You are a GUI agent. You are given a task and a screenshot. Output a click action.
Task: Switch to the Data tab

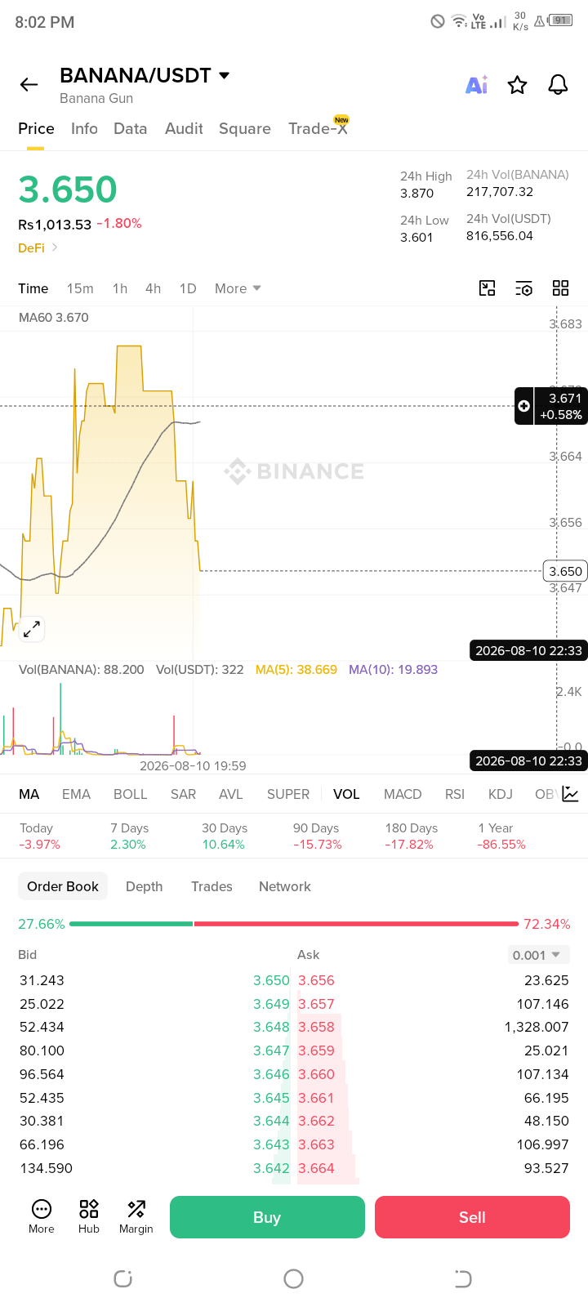(131, 129)
